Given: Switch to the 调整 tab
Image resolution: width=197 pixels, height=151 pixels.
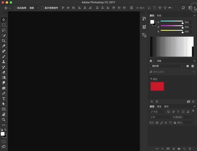Looking at the screenshot, I should point(159,61).
